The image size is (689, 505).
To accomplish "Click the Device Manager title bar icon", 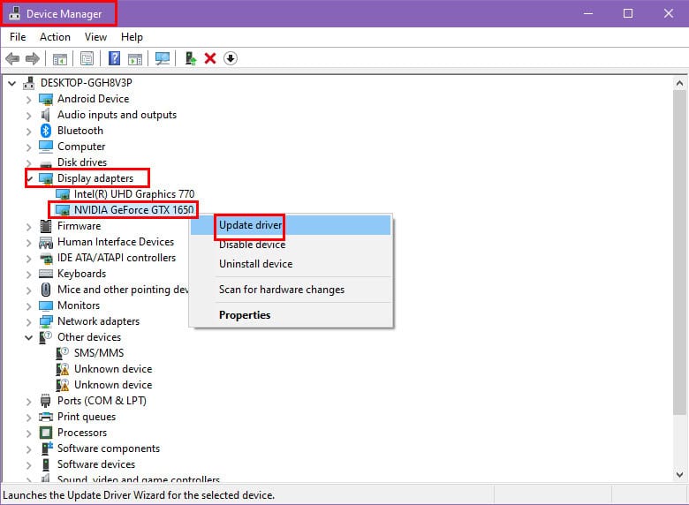I will pos(14,13).
